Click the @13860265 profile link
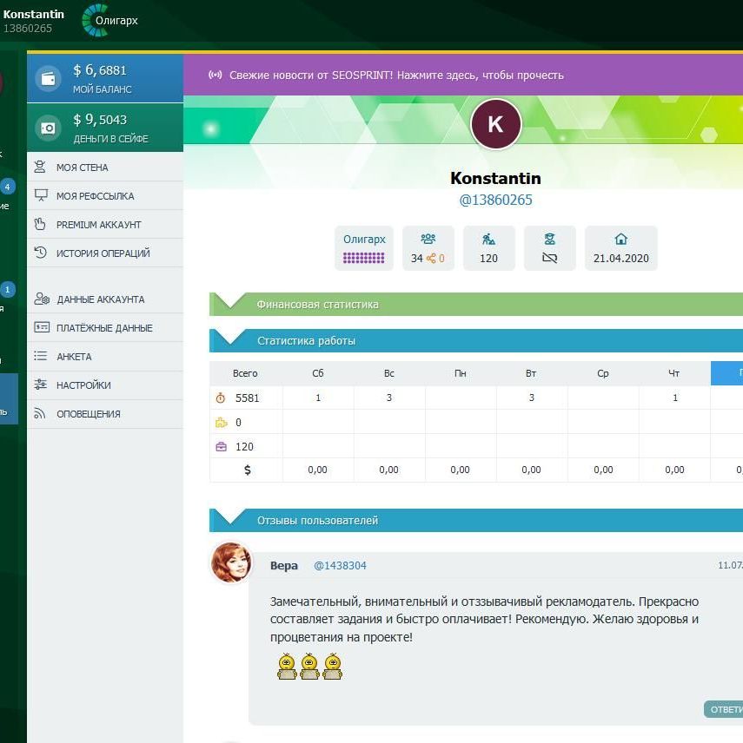Viewport: 743px width, 743px height. [495, 200]
